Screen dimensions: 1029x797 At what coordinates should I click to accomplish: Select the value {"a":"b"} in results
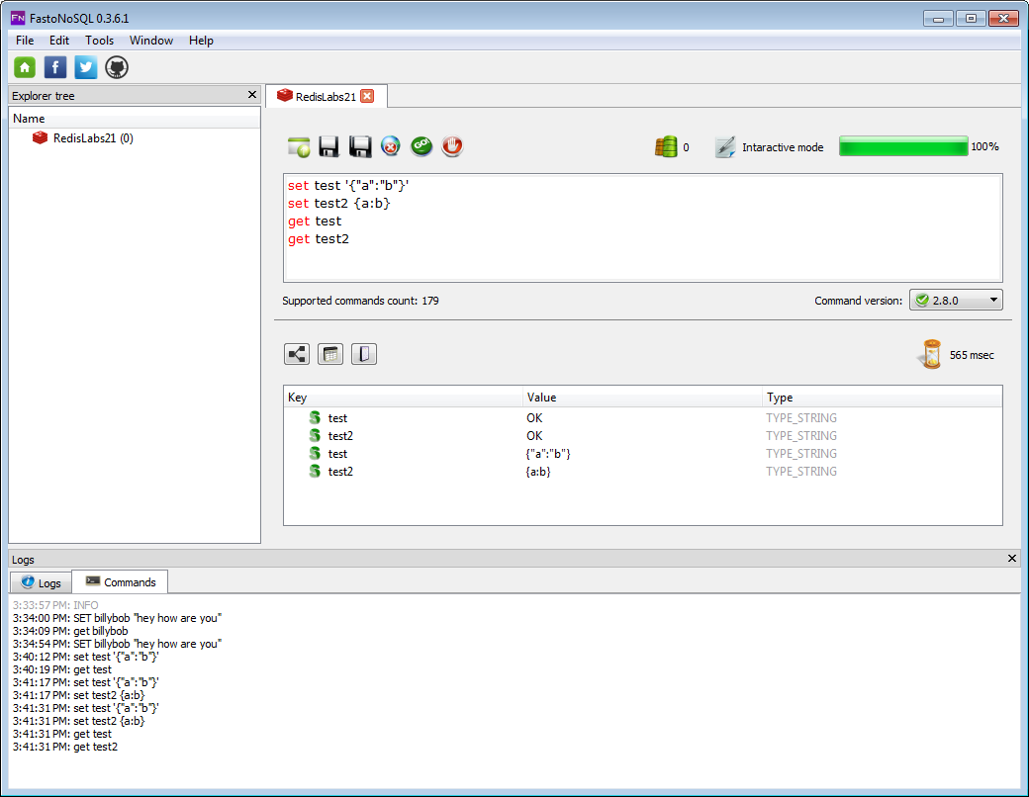[548, 453]
